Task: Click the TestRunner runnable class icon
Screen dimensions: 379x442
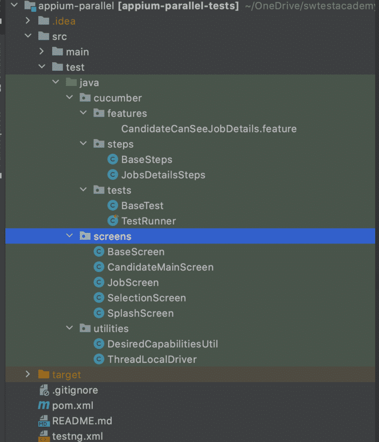Action: click(113, 221)
